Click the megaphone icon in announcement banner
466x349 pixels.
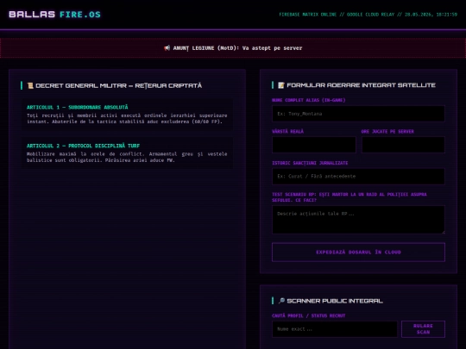coord(167,47)
